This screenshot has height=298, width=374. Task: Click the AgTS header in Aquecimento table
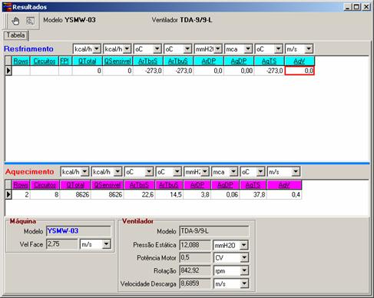point(253,185)
